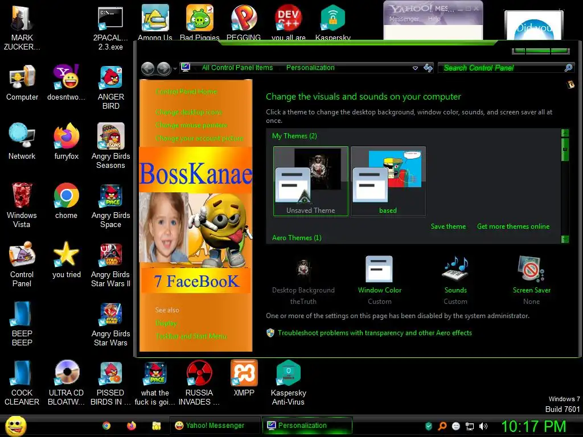Launch the ANGER BIRD shortcut
The width and height of the screenshot is (583, 437).
pos(111,87)
